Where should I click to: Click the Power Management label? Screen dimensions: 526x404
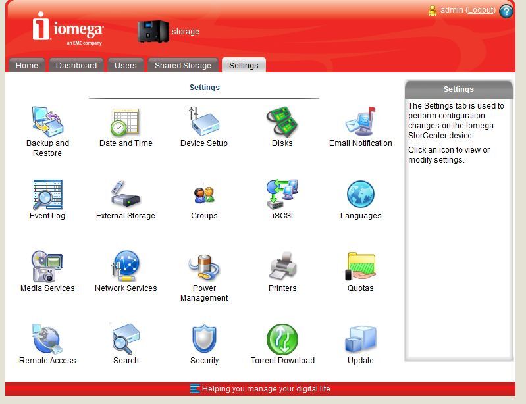pos(204,293)
